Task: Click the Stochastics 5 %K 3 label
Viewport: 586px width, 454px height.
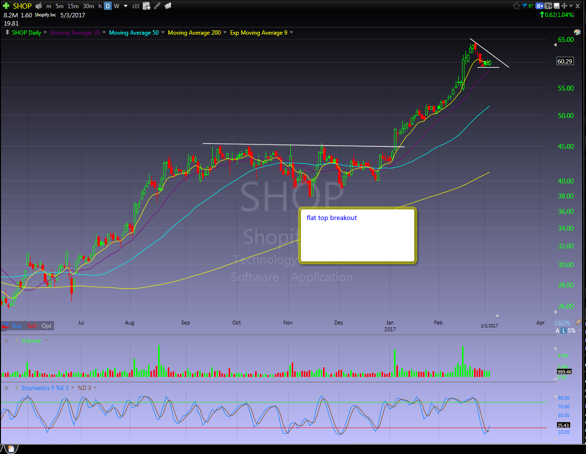Action: [x=45, y=388]
